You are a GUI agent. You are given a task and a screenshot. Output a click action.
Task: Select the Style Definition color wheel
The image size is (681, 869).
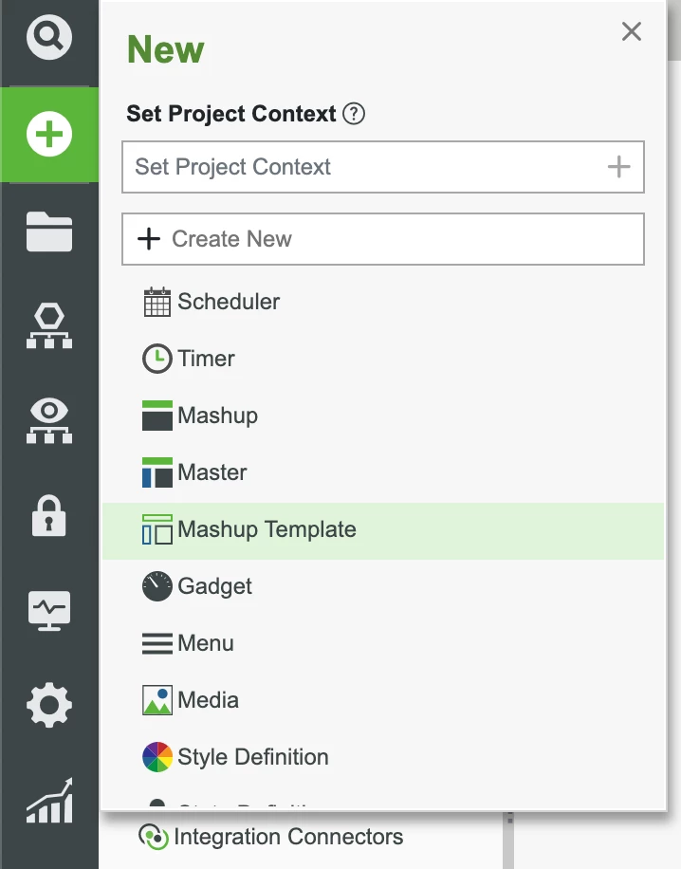pos(159,756)
